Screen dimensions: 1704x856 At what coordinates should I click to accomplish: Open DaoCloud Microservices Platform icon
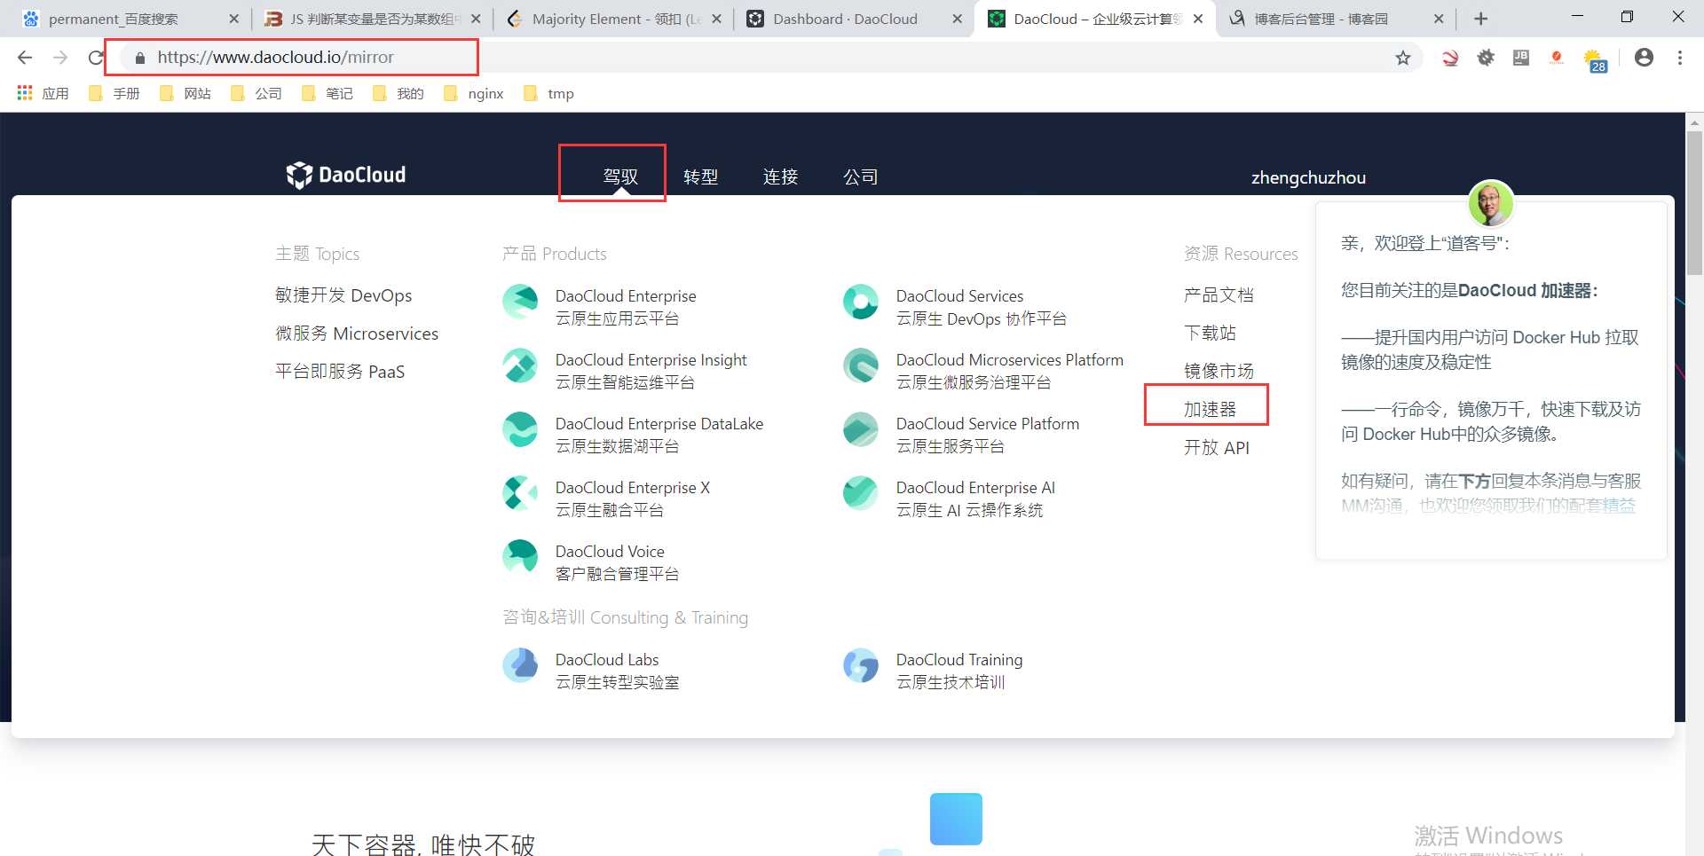click(x=861, y=365)
